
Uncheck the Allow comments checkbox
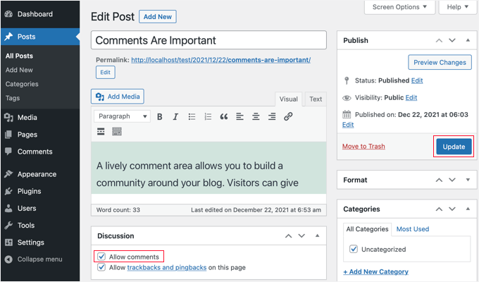tap(102, 257)
